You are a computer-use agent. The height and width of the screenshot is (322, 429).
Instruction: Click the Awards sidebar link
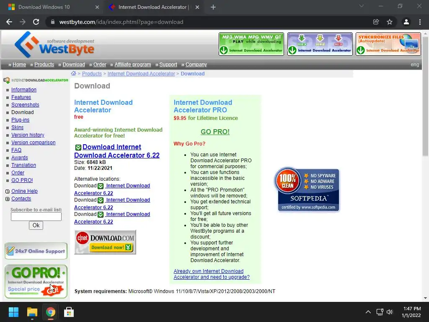[x=19, y=158]
